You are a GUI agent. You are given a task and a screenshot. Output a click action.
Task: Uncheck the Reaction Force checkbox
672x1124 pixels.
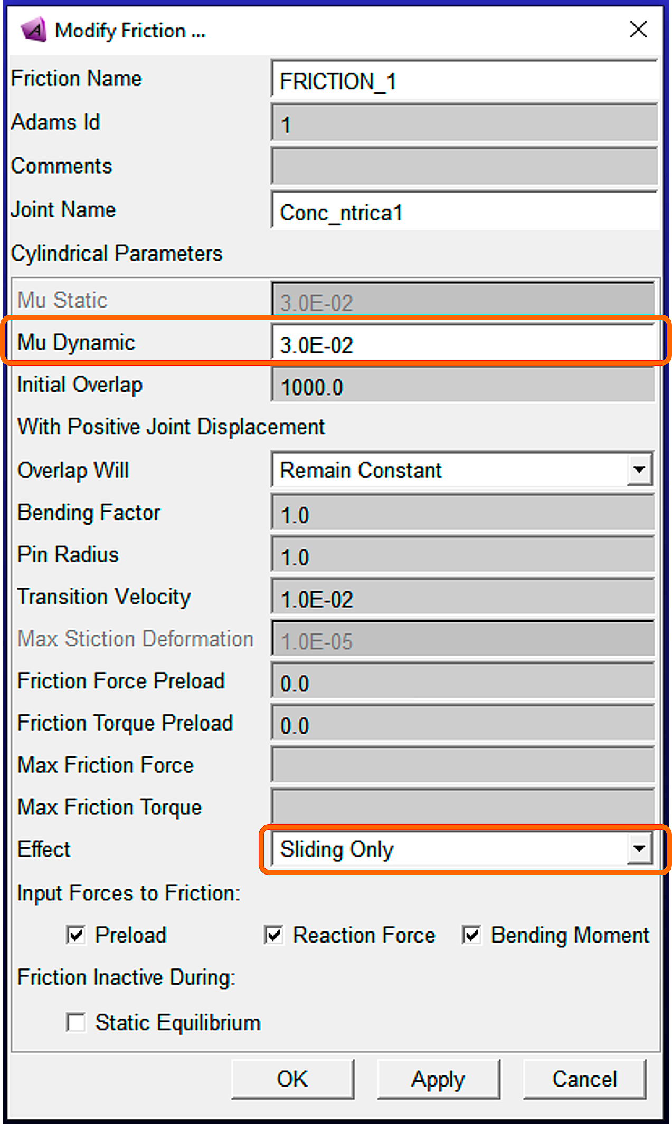[274, 935]
